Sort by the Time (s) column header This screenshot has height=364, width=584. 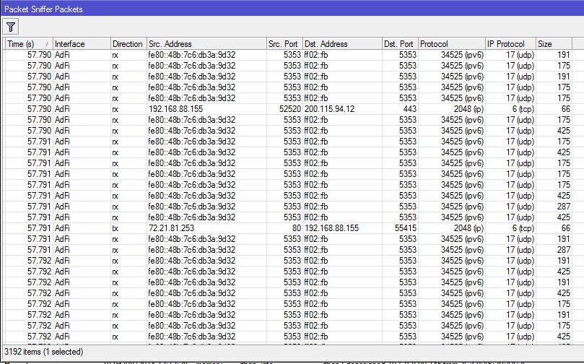pos(29,43)
